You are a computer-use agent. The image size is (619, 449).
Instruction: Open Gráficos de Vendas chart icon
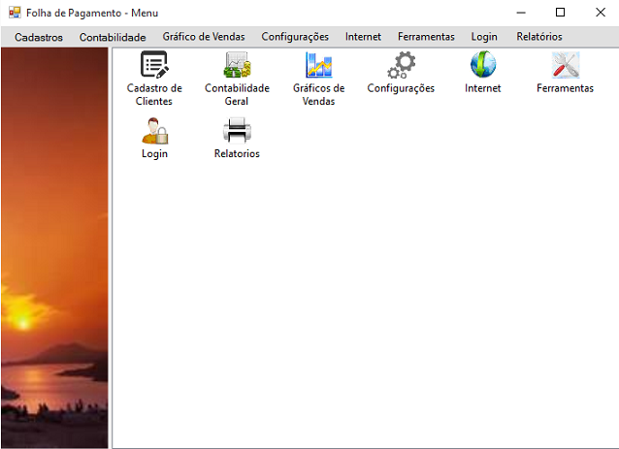318,65
